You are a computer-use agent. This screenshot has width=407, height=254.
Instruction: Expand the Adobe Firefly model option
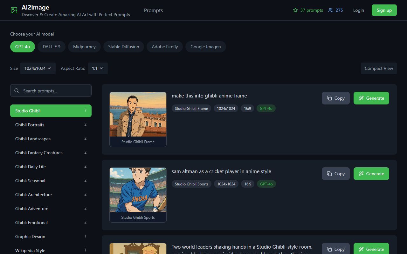(x=164, y=47)
